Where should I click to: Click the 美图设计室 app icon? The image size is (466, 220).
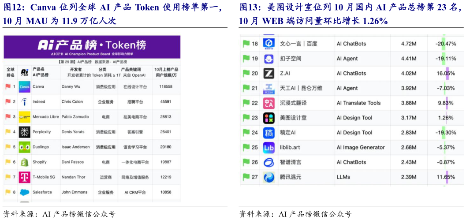269,118
